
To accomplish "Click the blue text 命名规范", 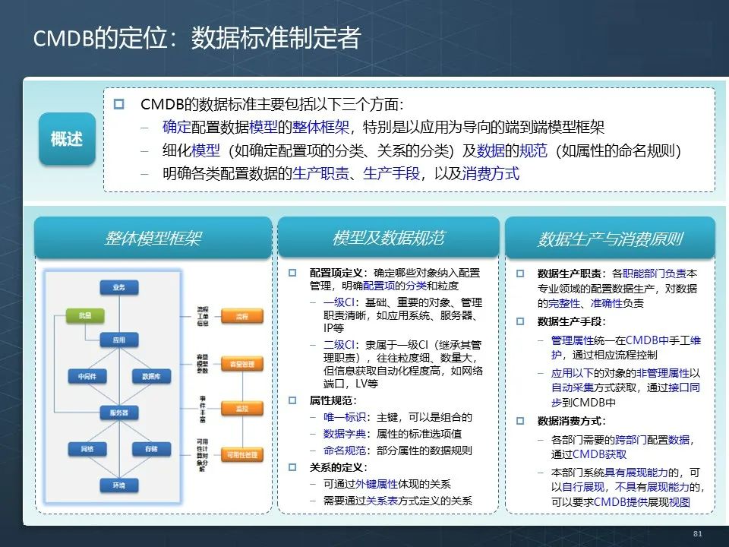I will (345, 451).
